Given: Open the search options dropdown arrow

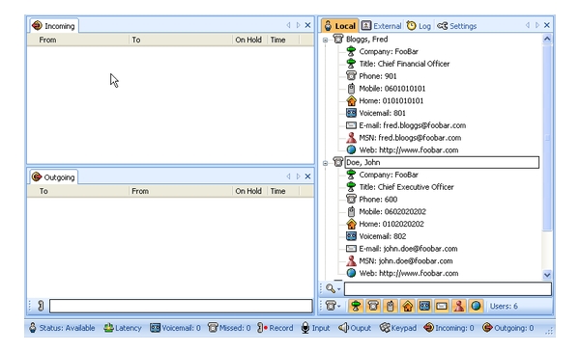Looking at the screenshot, I should pos(339,289).
